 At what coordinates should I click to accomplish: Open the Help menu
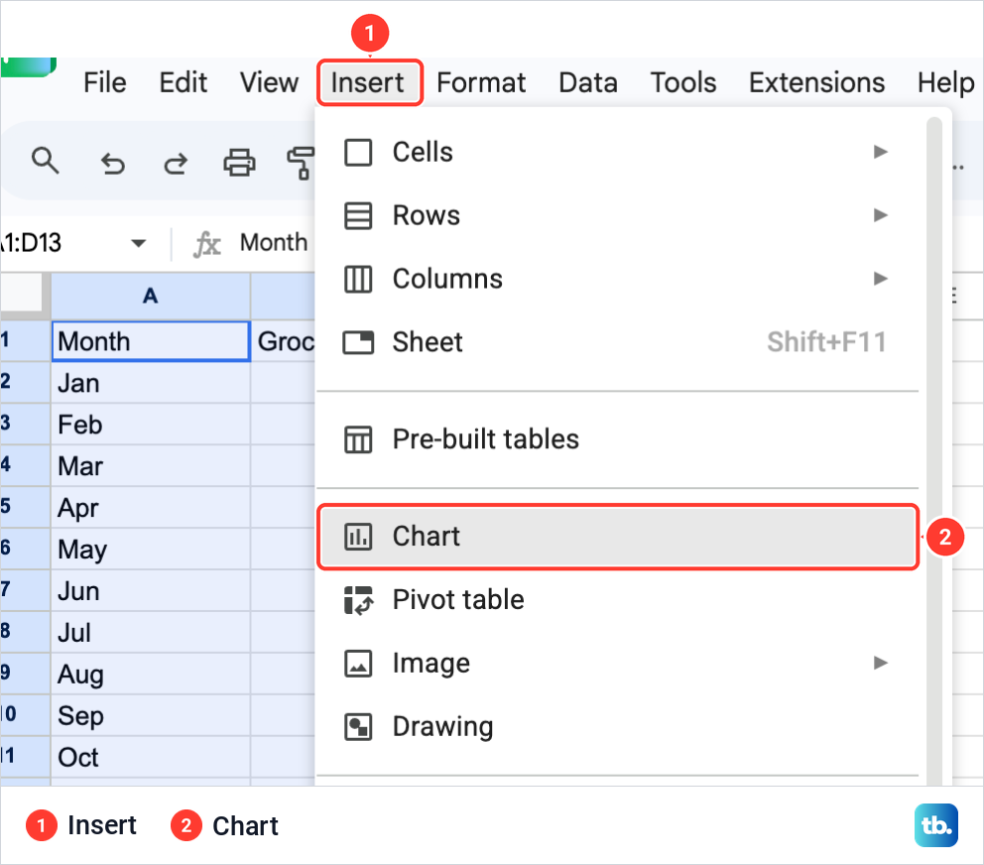[945, 83]
